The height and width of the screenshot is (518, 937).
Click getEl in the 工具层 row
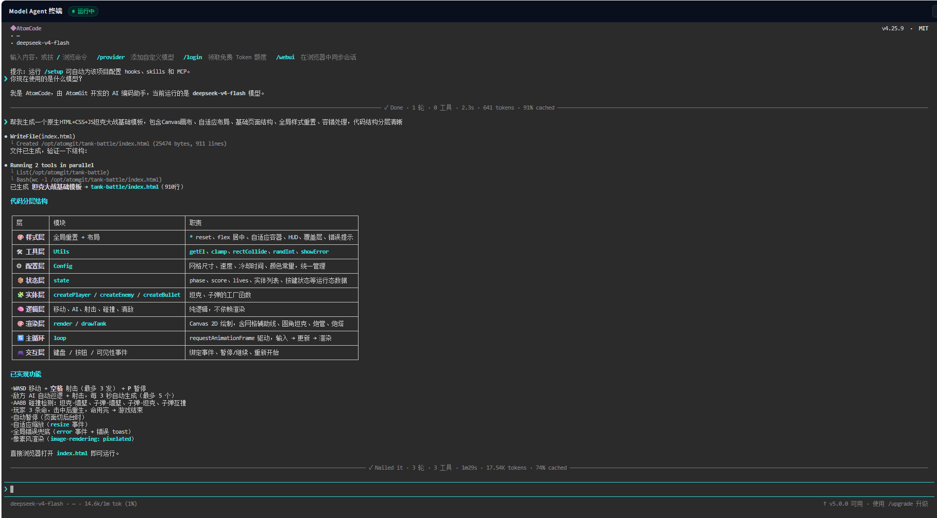pyautogui.click(x=197, y=252)
